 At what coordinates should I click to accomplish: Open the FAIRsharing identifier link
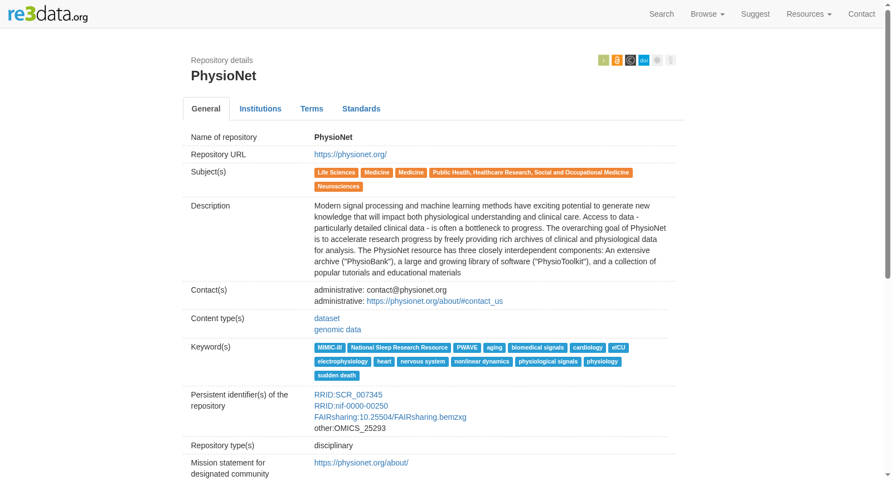point(390,417)
